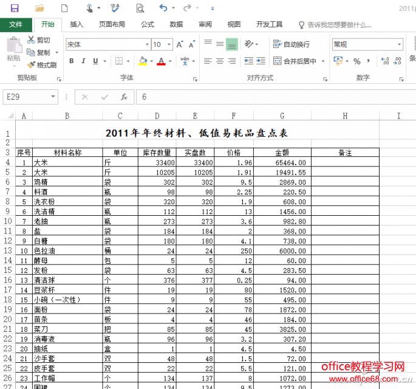The height and width of the screenshot is (389, 416).
Task: Open fill color dropdown arrow
Action: pyautogui.click(x=152, y=61)
